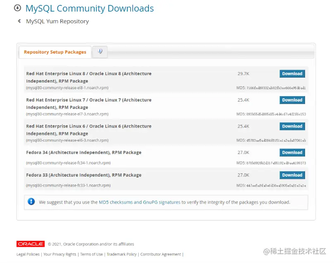Click the 27.0K size in Fedora 34 row
Image resolution: width=334 pixels, height=263 pixels.
coord(243,153)
